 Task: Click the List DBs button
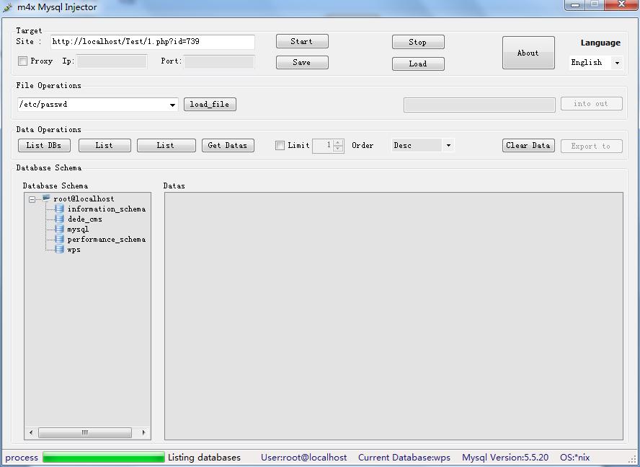44,145
